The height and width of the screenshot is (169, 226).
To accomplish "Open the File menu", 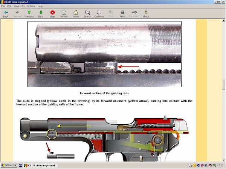I will pos(3,6).
